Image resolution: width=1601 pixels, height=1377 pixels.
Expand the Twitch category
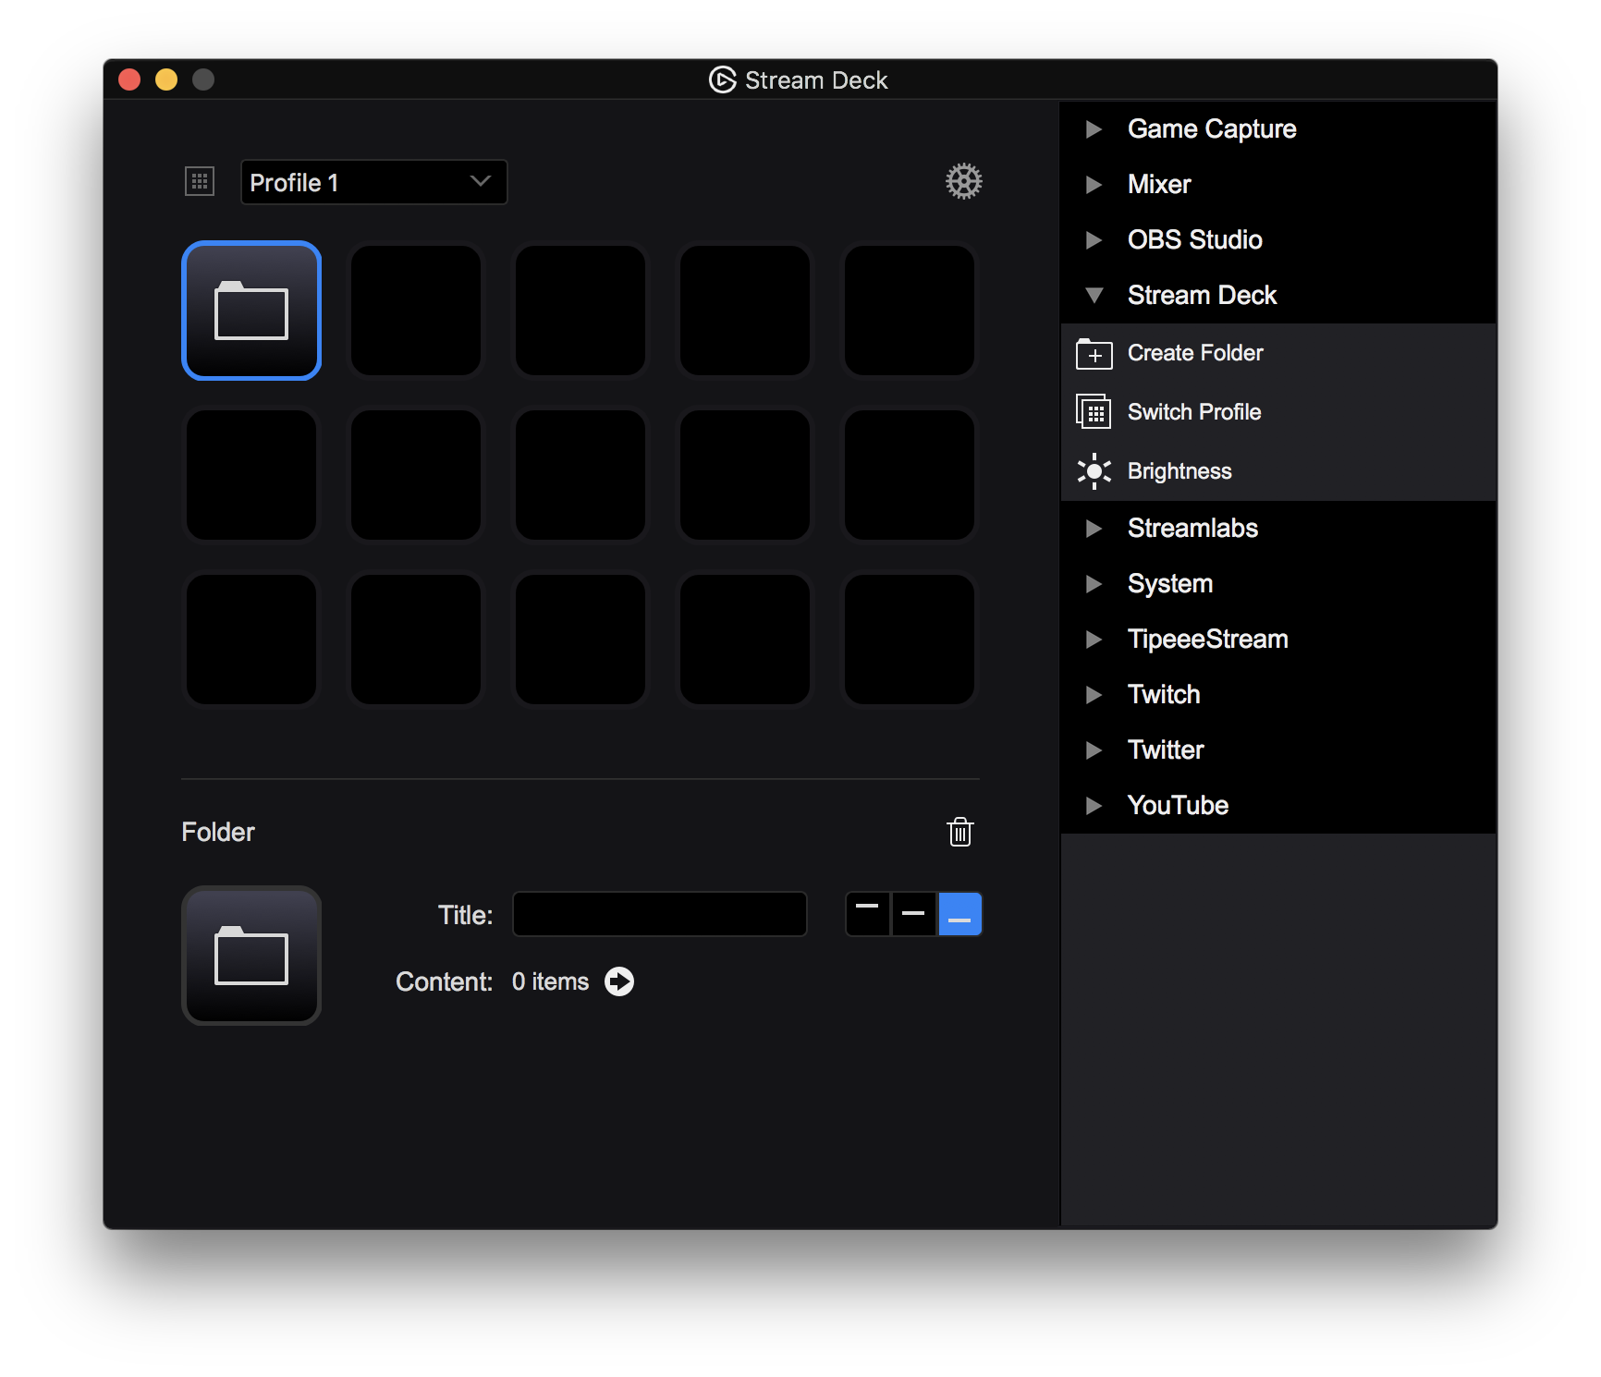pyautogui.click(x=1094, y=695)
